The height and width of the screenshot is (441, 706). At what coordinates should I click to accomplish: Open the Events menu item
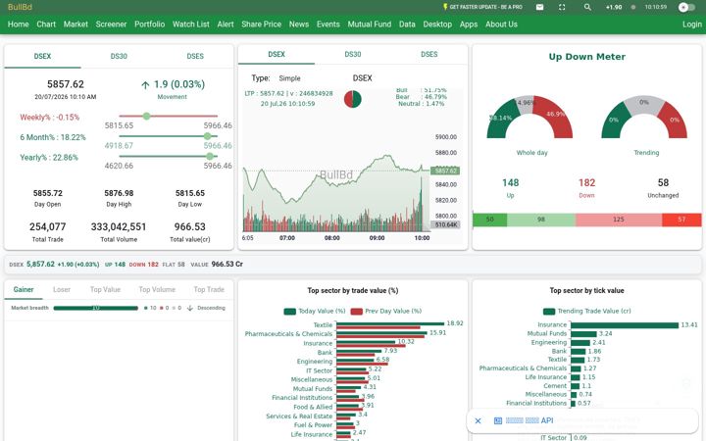point(328,24)
